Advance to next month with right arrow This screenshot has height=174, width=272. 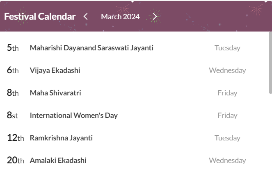tap(155, 16)
